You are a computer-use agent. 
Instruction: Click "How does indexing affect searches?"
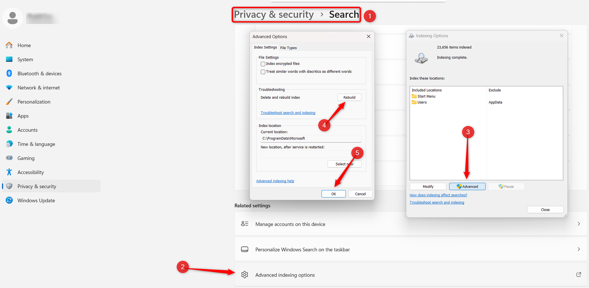[x=438, y=195]
